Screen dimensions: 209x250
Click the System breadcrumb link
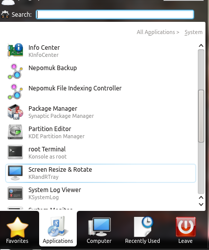point(193,32)
